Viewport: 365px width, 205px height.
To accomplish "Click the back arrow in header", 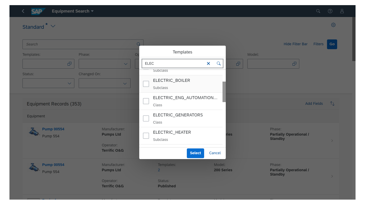I will [23, 11].
